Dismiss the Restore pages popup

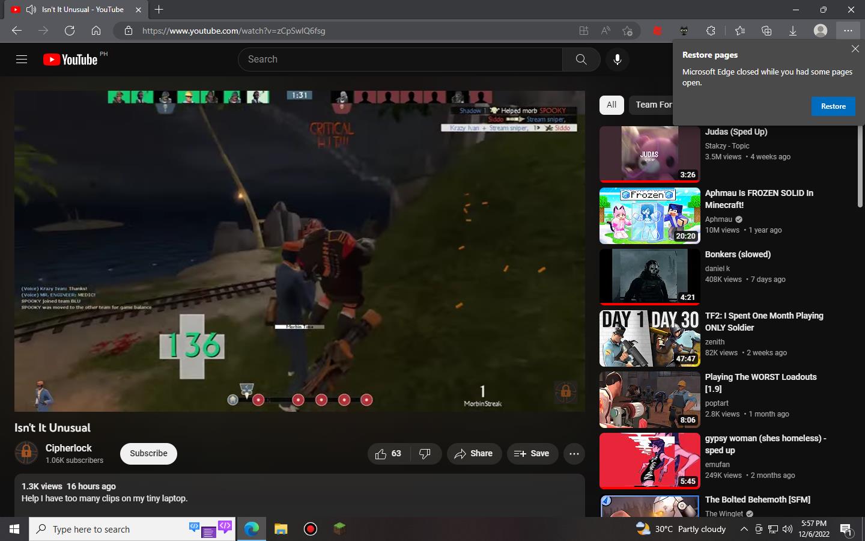click(855, 49)
